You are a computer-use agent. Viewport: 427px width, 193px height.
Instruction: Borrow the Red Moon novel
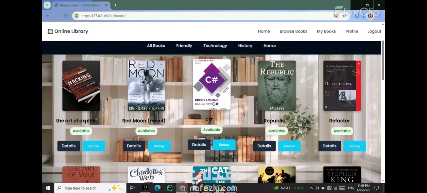click(159, 146)
